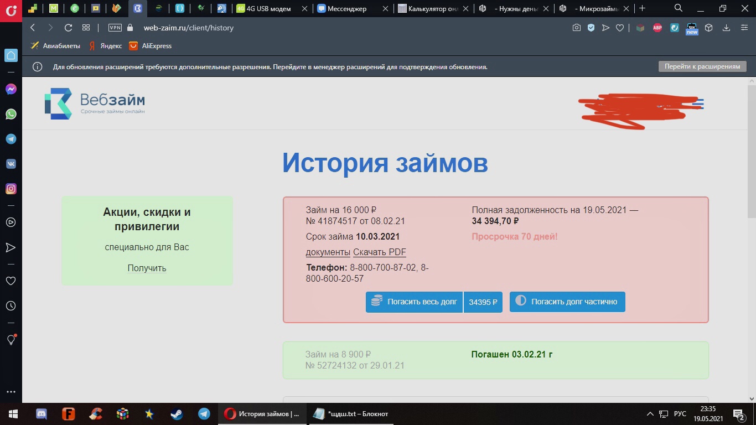Open VK in the sidebar
The image size is (756, 425).
(x=11, y=164)
